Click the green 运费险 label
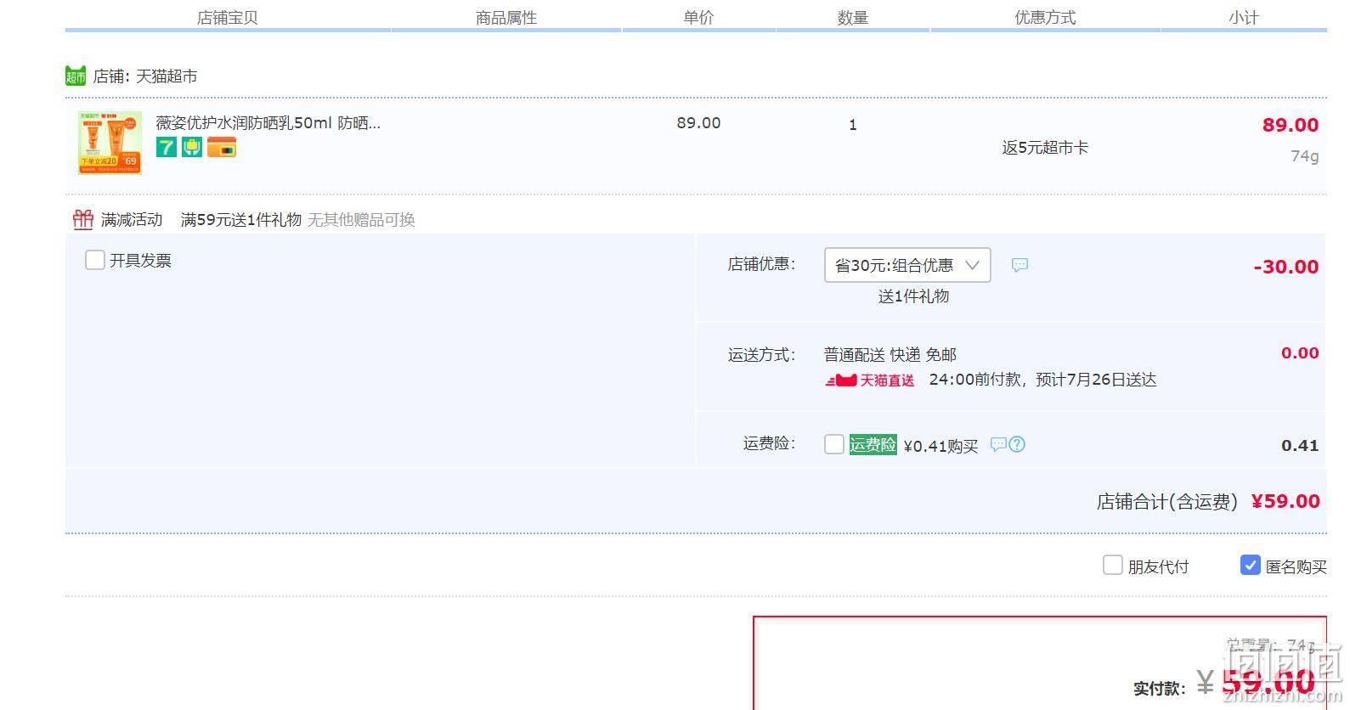The width and height of the screenshot is (1350, 710). (873, 444)
